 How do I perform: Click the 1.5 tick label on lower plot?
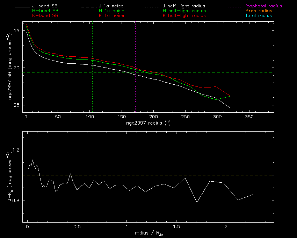[176, 226]
